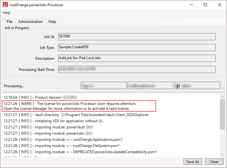Image resolution: width=227 pixels, height=168 pixels.
Task: Click the resize grip at status bar corner
Action: tap(224, 88)
